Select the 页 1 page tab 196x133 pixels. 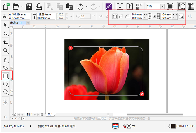click(x=50, y=114)
